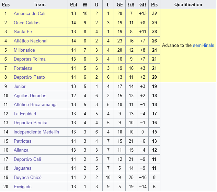Screen dimensions: 217x192
Task: Open the Fortaleza team link
Action: (23, 68)
